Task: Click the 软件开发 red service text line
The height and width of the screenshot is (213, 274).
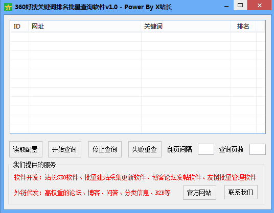Action: tap(135, 177)
